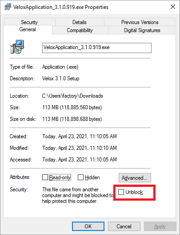Enable the Read-only attribute checkbox

(x=45, y=177)
